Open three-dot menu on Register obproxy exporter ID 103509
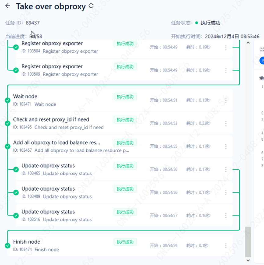This screenshot has width=264, height=265. pyautogui.click(x=226, y=70)
